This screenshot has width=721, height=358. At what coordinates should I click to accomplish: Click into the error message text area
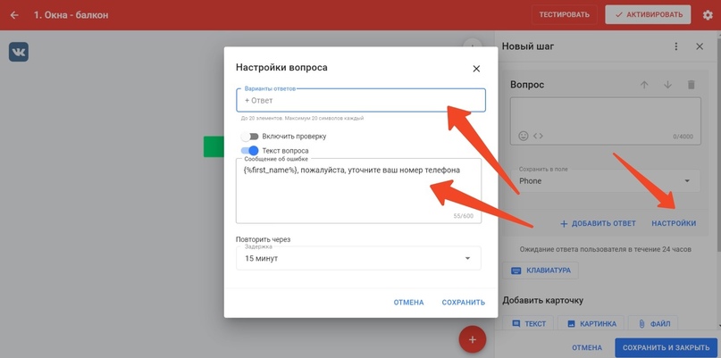click(358, 190)
